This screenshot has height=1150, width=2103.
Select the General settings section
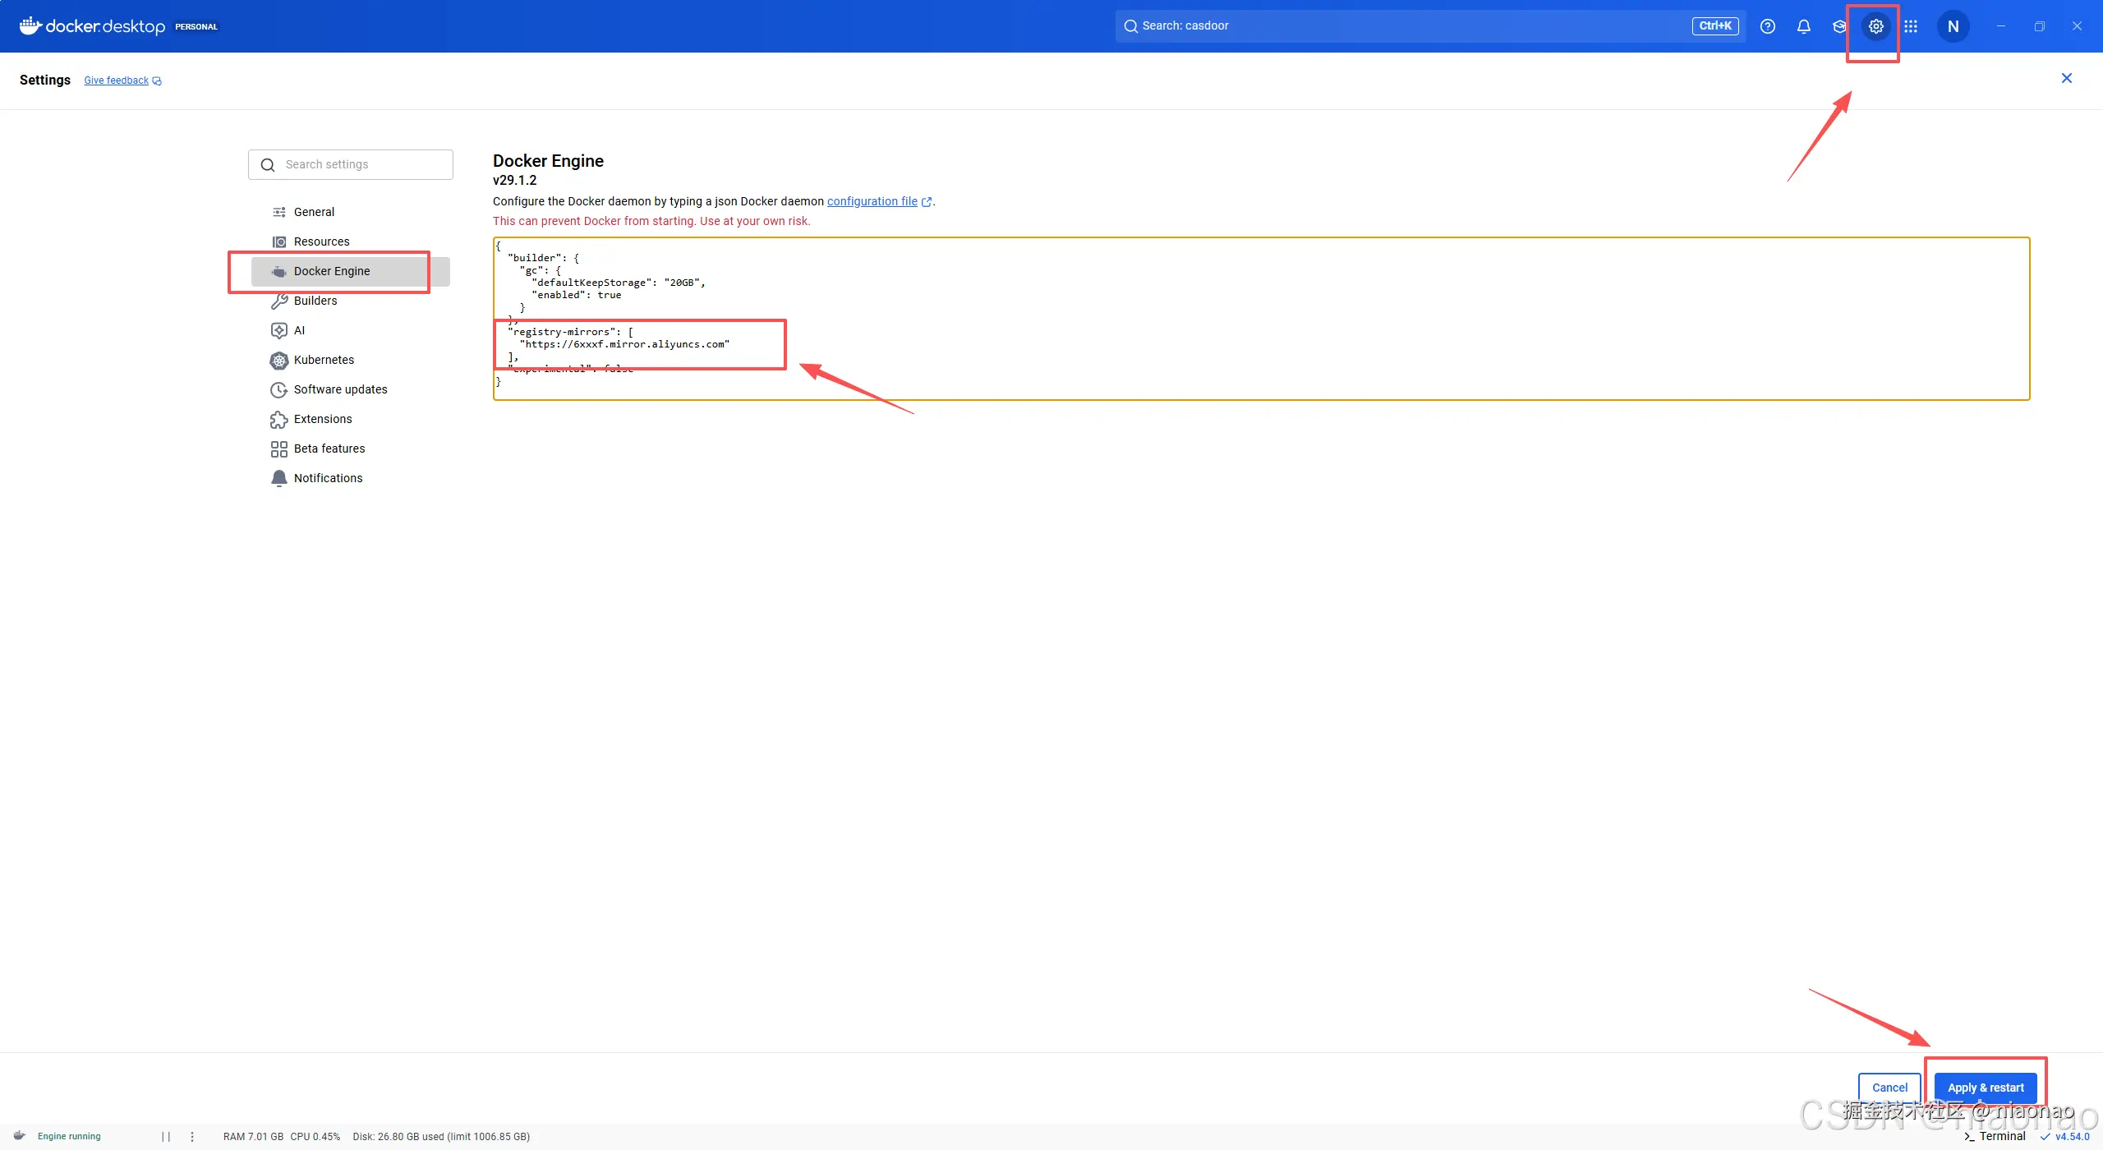[x=314, y=212]
